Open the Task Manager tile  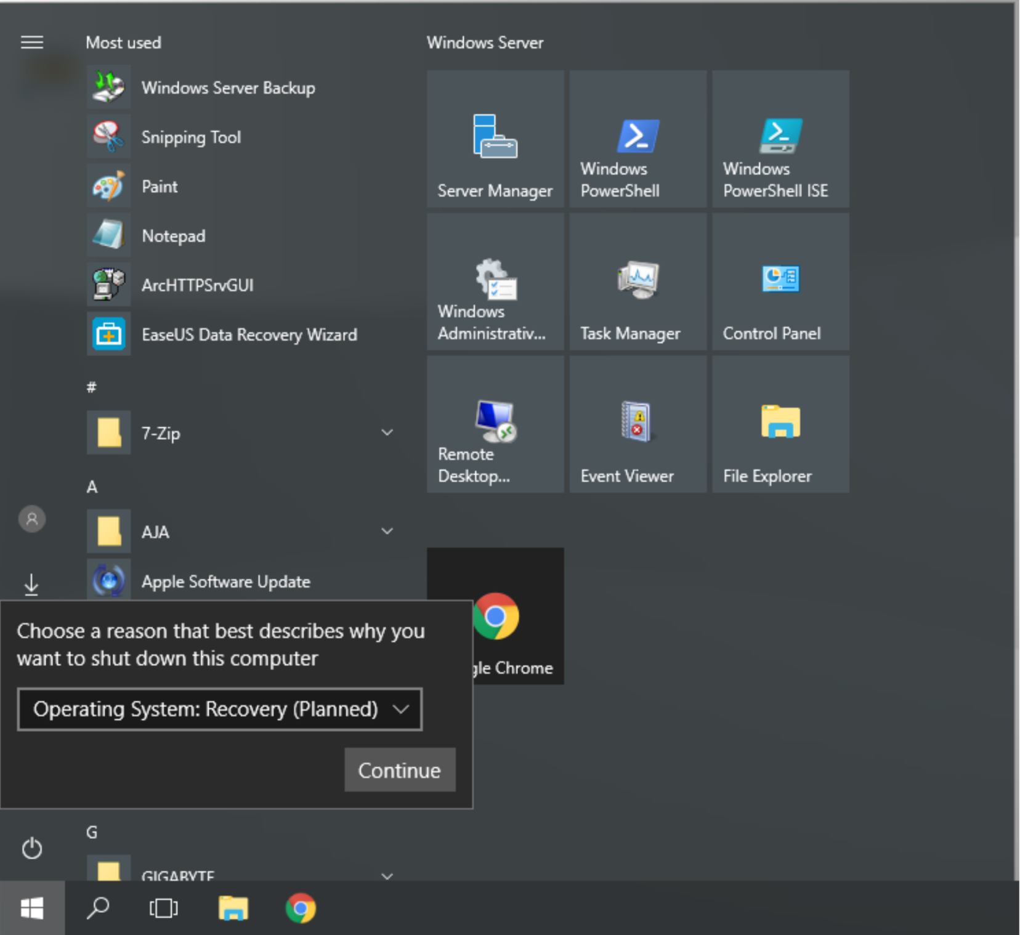(x=638, y=281)
